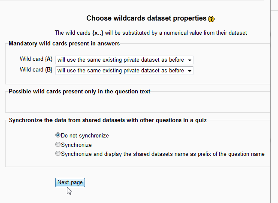Screen dimensions: 278x203
Task: Click the yellow help question mark icon
Action: (211, 19)
